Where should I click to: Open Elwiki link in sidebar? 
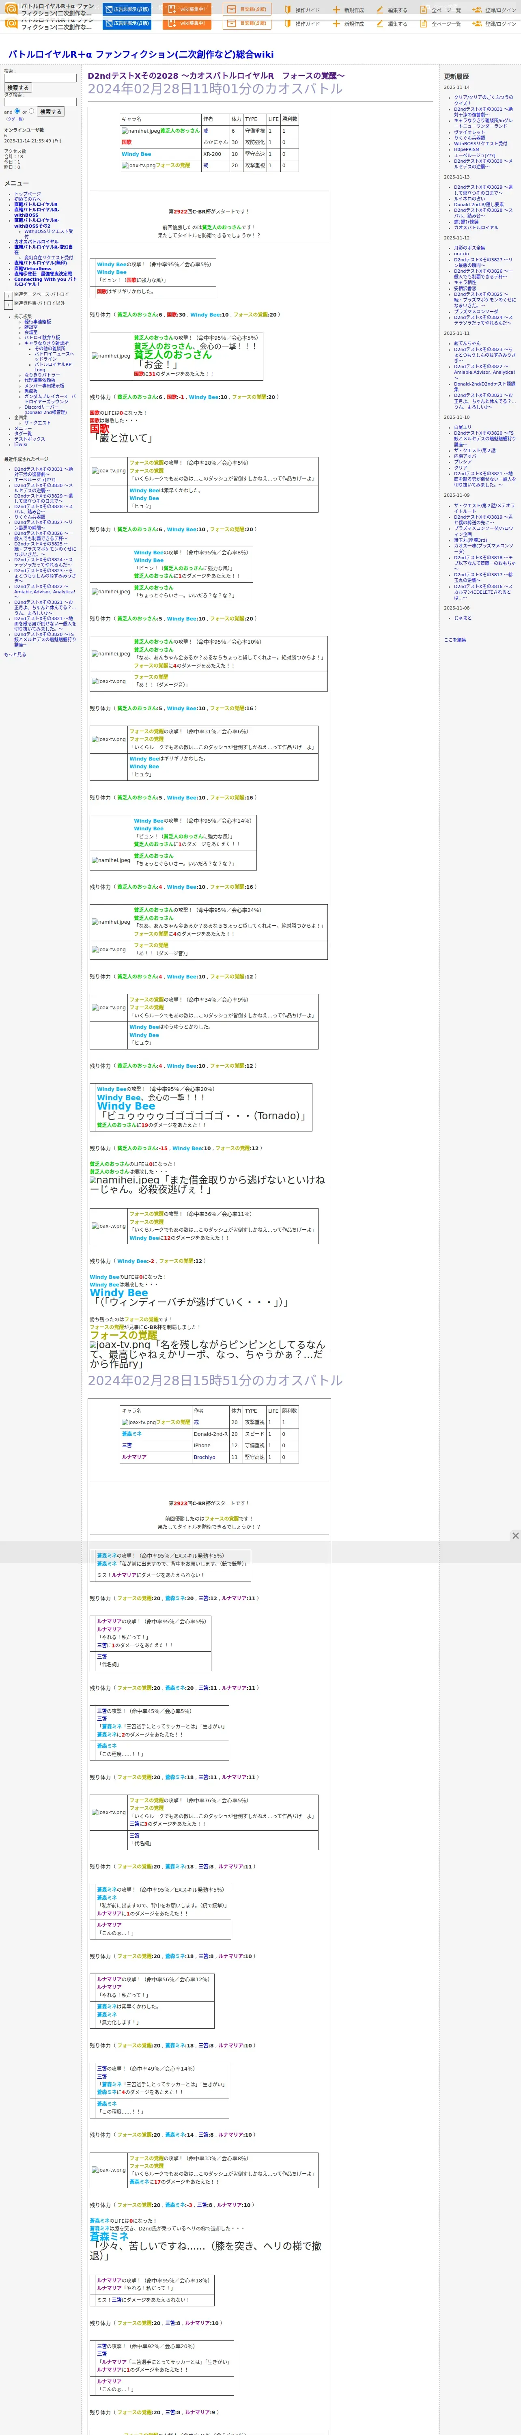(x=21, y=444)
